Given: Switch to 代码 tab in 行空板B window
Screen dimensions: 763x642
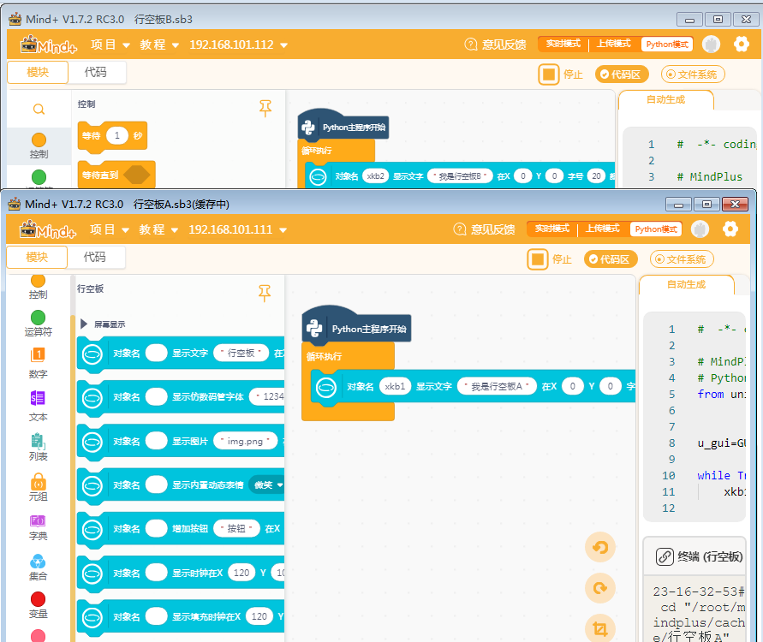Looking at the screenshot, I should [x=96, y=72].
